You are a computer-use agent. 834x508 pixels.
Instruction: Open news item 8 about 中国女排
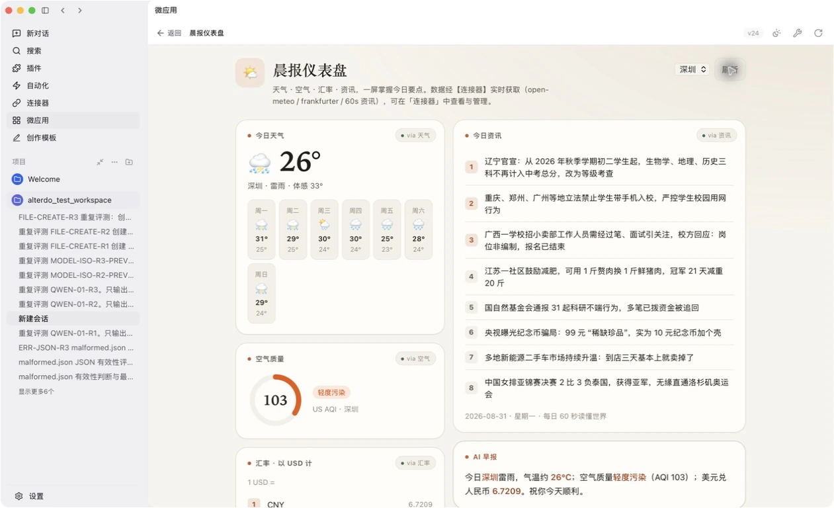(x=599, y=388)
